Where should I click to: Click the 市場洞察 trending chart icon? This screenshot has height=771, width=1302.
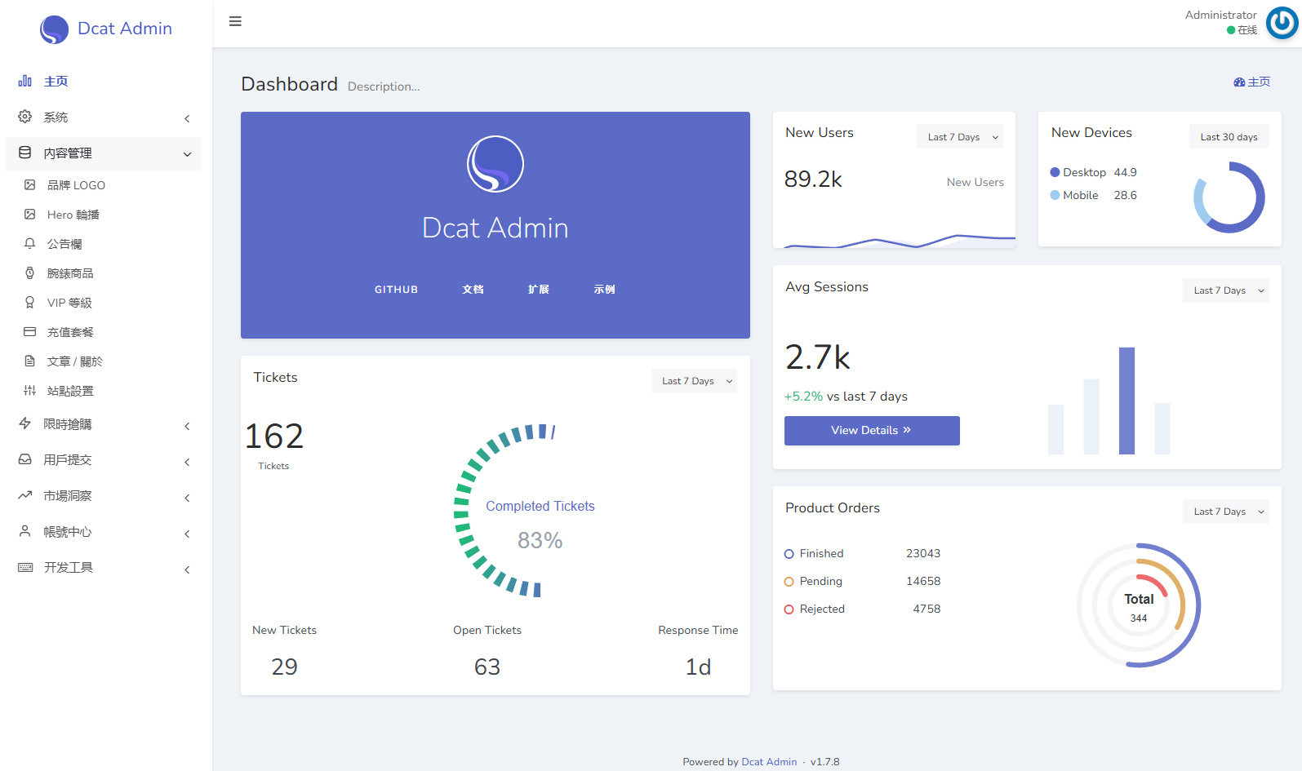click(x=25, y=495)
